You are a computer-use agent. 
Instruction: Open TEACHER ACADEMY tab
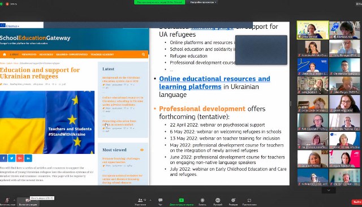tap(102, 54)
